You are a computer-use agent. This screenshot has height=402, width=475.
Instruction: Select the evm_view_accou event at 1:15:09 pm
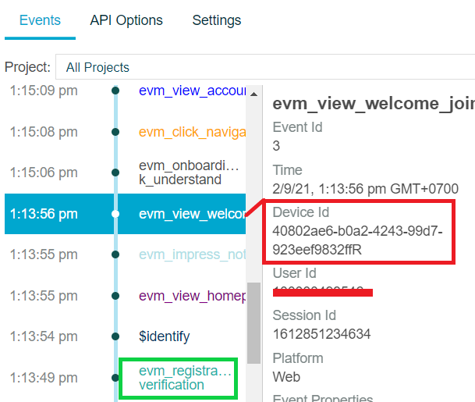pyautogui.click(x=192, y=91)
